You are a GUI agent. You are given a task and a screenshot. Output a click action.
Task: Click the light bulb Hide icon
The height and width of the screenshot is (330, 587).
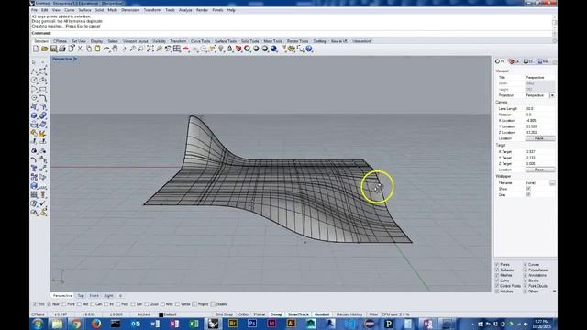pos(221,49)
